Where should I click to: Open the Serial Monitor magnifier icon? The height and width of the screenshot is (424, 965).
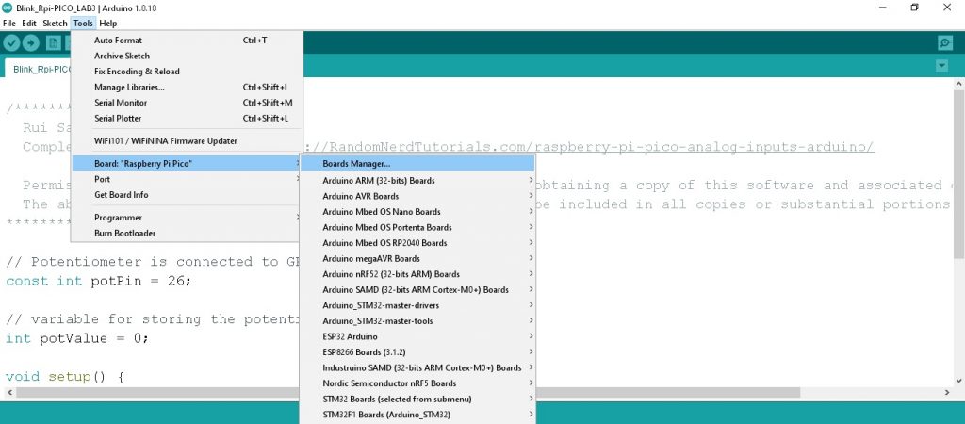pyautogui.click(x=944, y=43)
